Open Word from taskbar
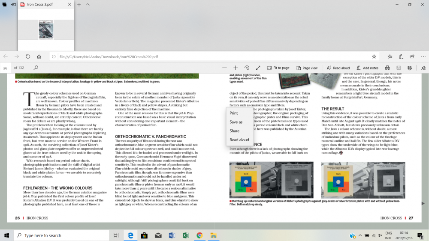The width and height of the screenshot is (429, 241). (172, 235)
